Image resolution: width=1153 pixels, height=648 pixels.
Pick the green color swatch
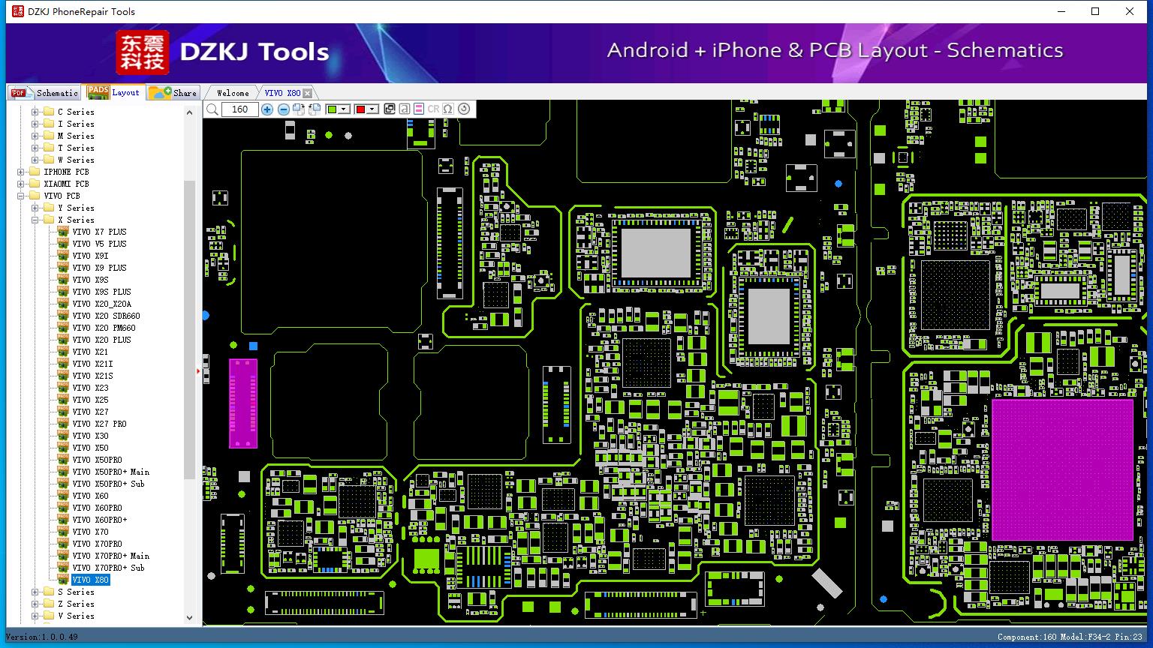(332, 109)
